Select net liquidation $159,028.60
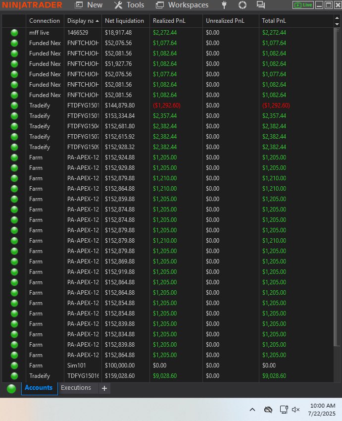 point(120,376)
